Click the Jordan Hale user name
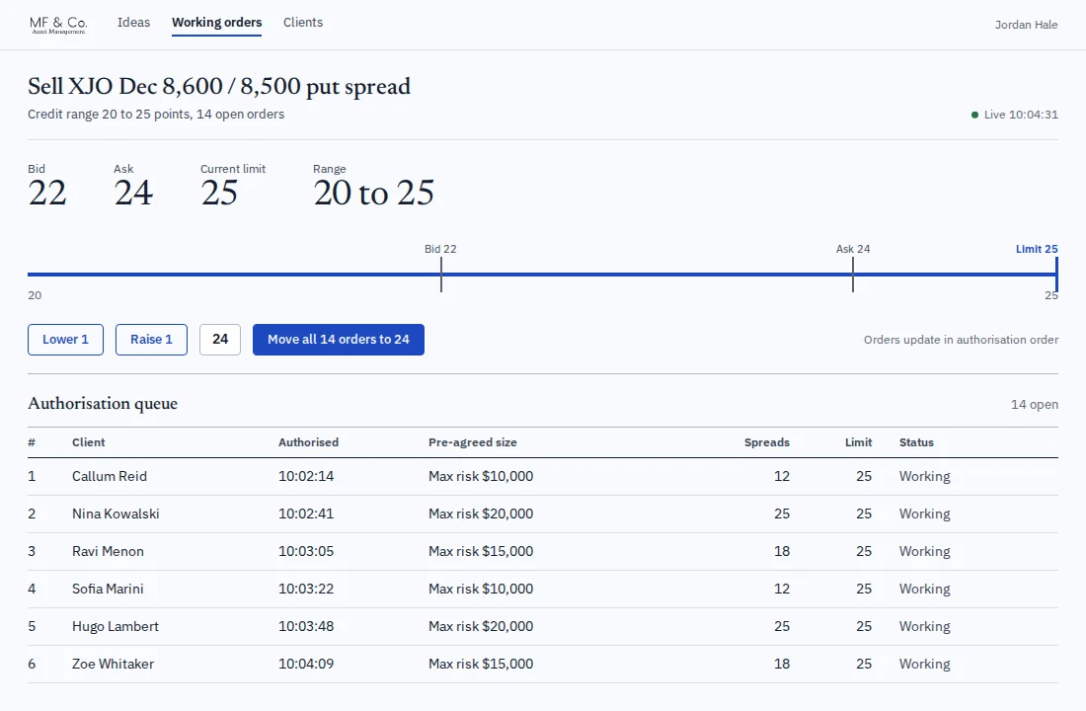Screen dimensions: 1086x711 pyautogui.click(x=1026, y=25)
